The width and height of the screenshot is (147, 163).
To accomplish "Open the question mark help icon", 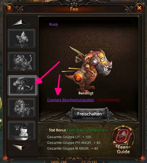I will (x=9, y=8).
